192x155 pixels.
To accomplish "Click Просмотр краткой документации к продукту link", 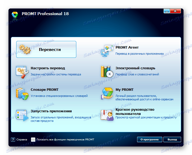I will 146,117.
